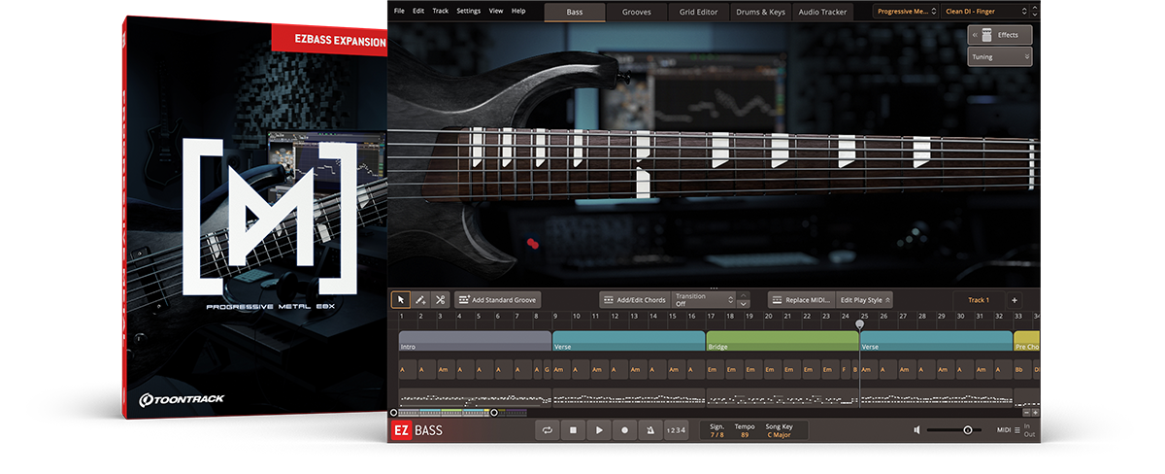Expand the Tuning panel
Screen dimensions: 1165x474
click(x=999, y=57)
